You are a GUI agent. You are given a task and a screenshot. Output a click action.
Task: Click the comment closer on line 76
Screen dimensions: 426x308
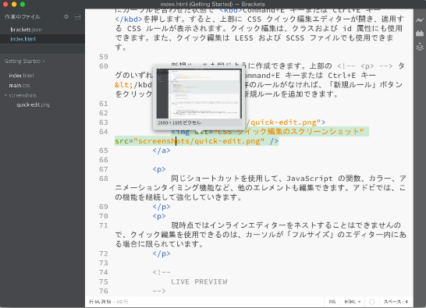(159, 292)
